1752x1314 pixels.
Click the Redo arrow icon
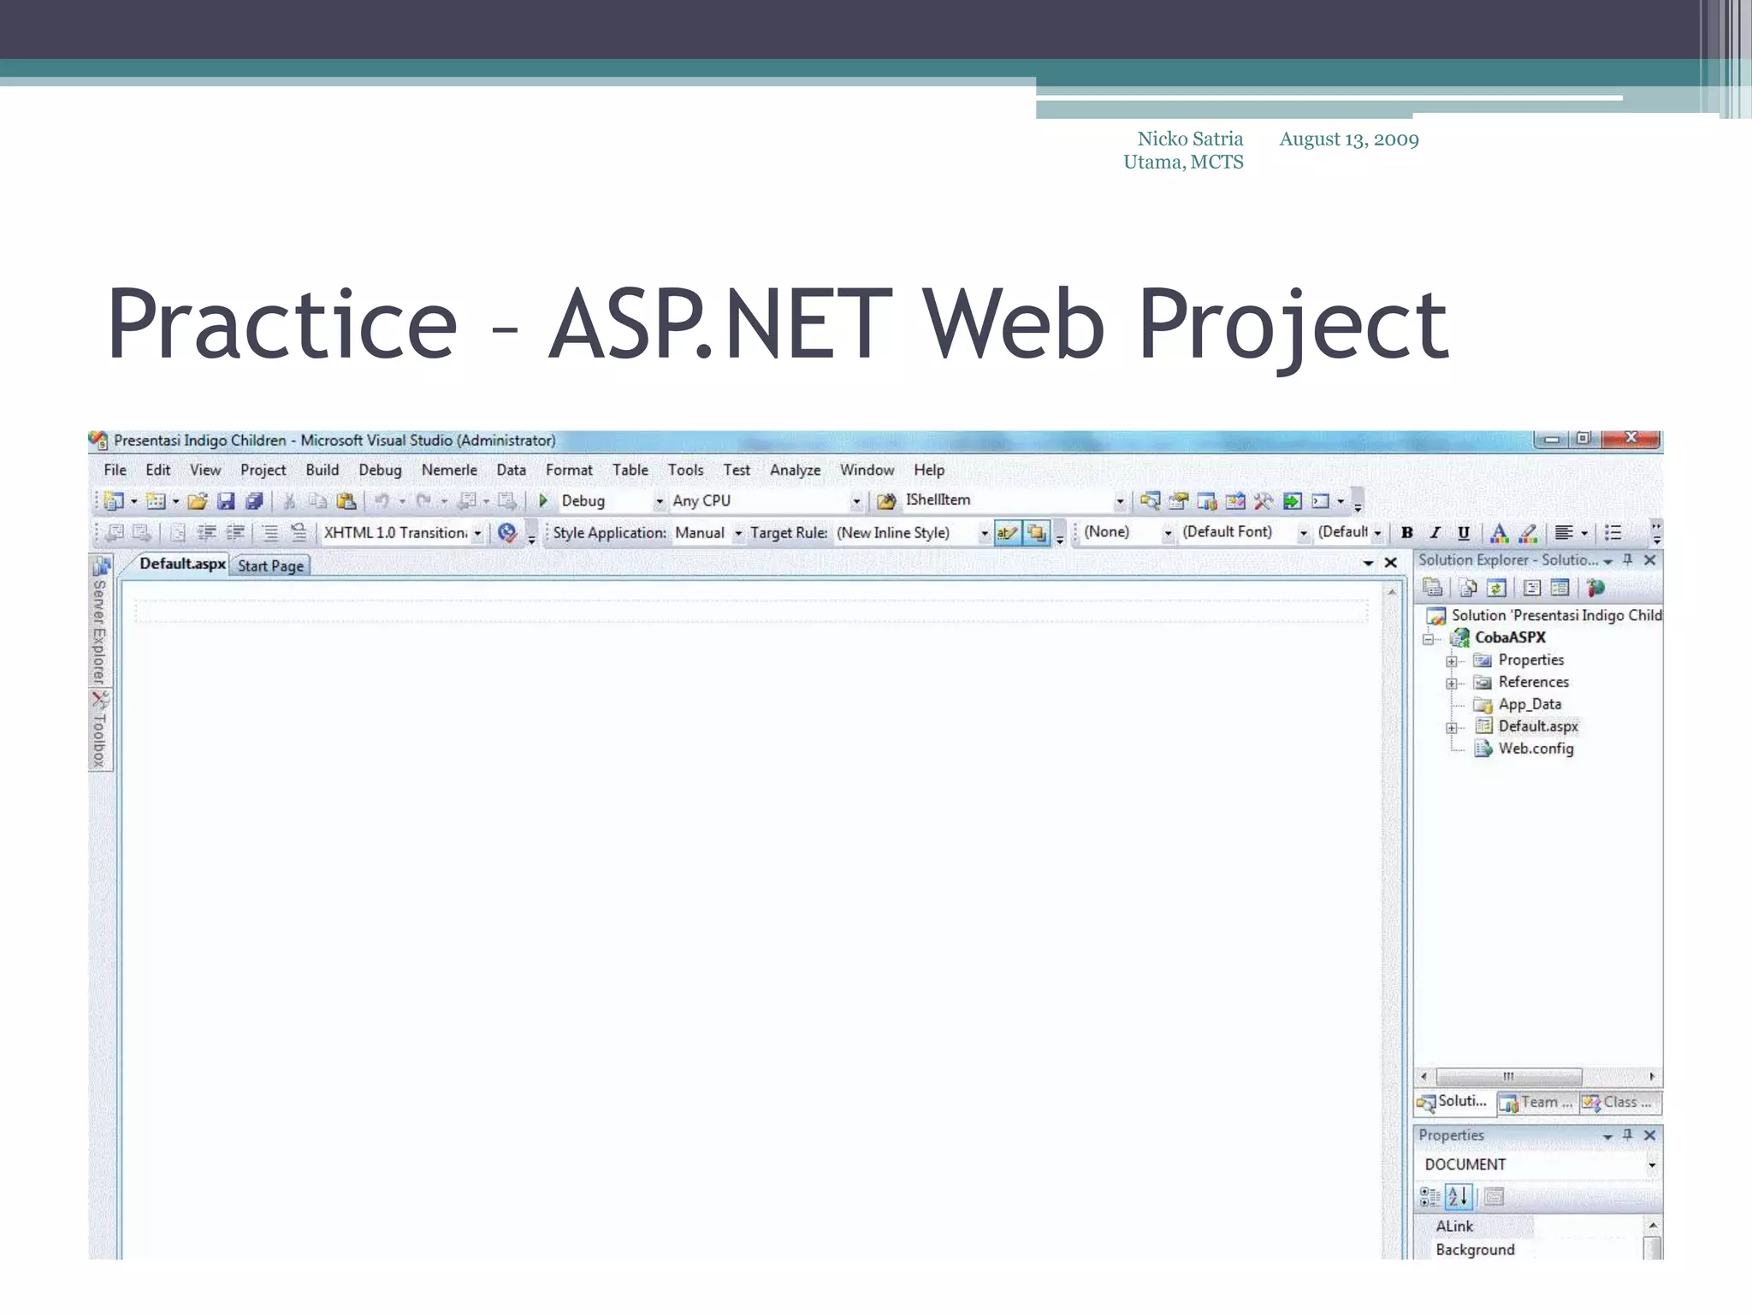pyautogui.click(x=423, y=500)
